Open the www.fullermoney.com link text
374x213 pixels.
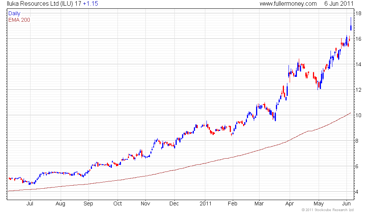288,4
